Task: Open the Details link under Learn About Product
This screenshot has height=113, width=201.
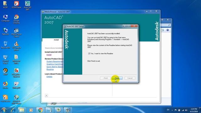Action: pos(49,77)
